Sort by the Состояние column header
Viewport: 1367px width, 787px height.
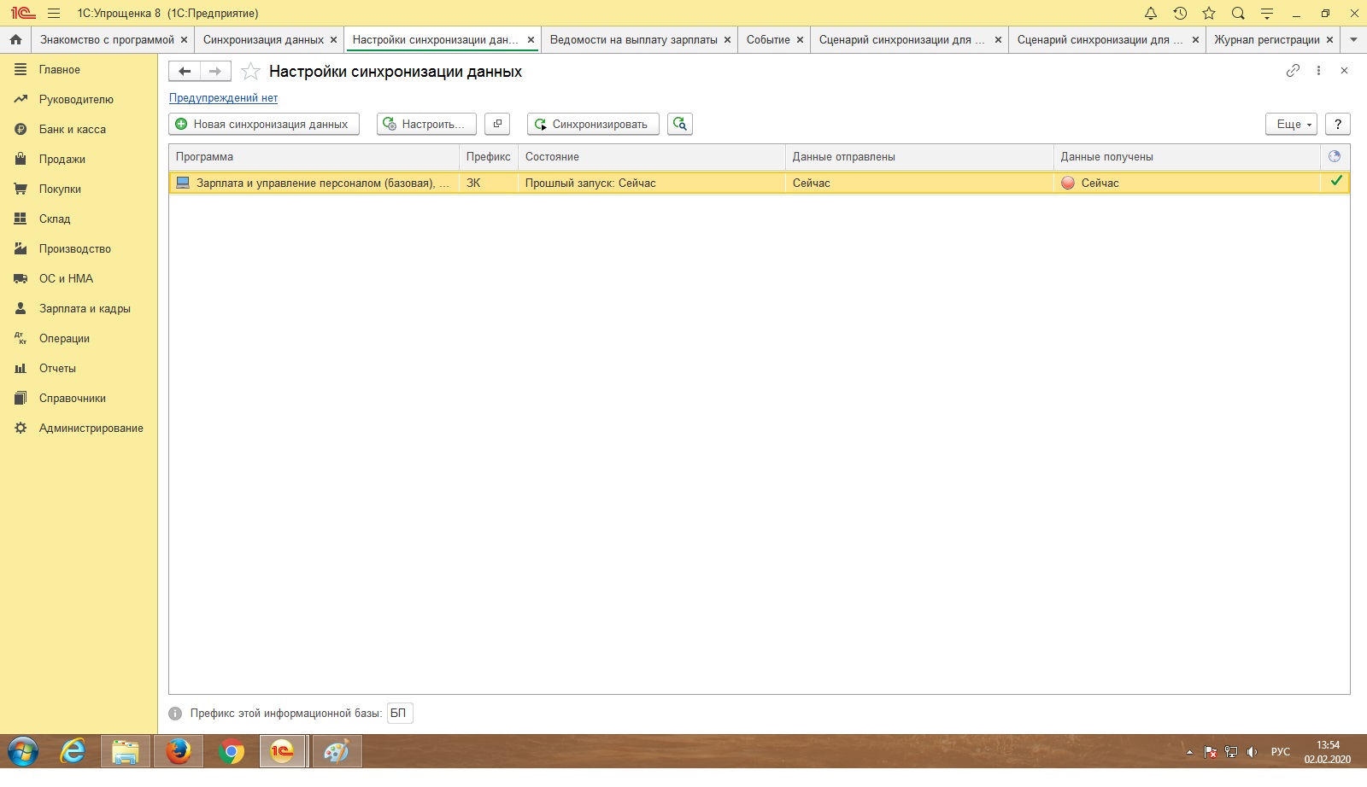click(x=652, y=156)
